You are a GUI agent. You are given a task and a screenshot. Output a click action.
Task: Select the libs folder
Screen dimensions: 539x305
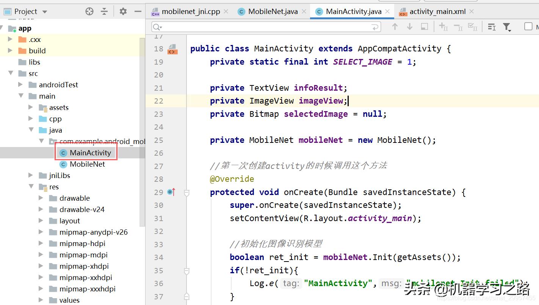(x=34, y=62)
